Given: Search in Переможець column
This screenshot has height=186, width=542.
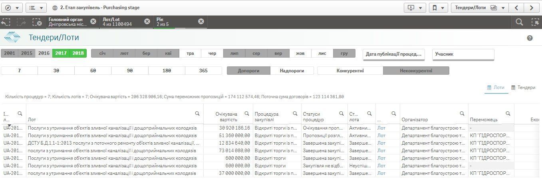Looking at the screenshot, I should tap(508, 114).
